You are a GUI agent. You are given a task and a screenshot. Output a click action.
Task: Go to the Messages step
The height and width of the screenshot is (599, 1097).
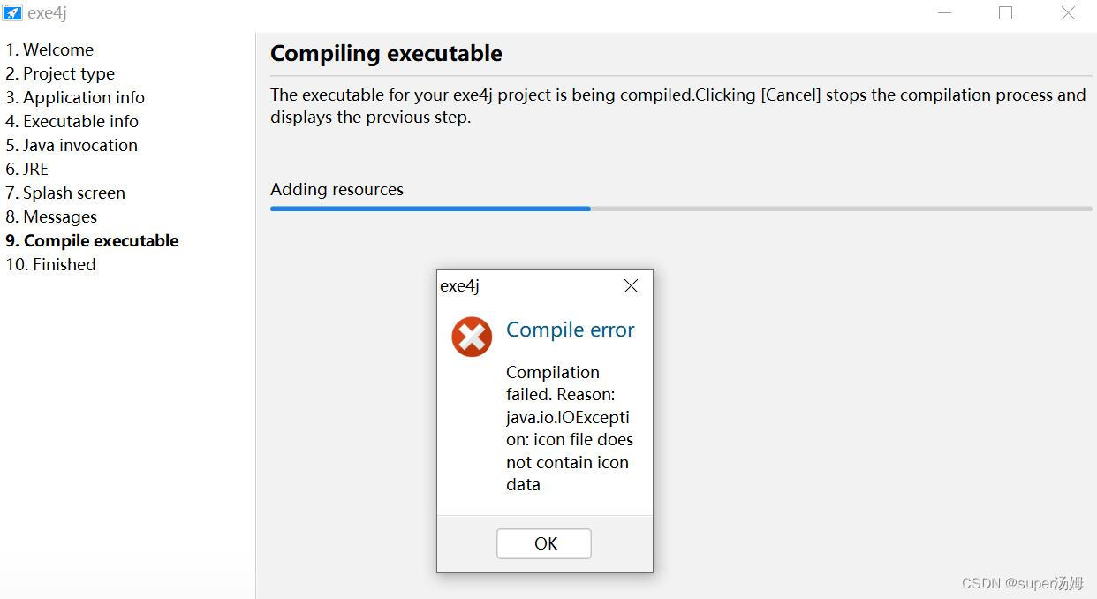click(51, 216)
